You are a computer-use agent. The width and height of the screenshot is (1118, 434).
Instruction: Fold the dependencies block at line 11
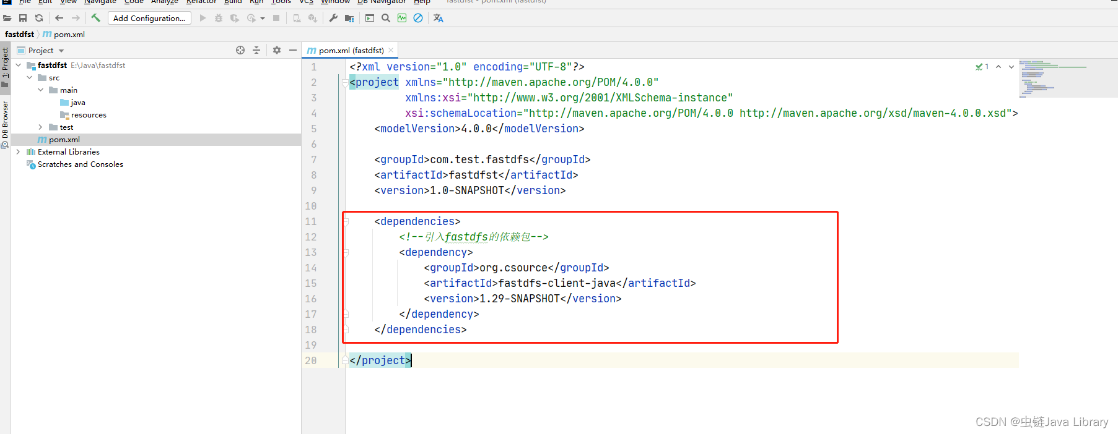tap(346, 221)
